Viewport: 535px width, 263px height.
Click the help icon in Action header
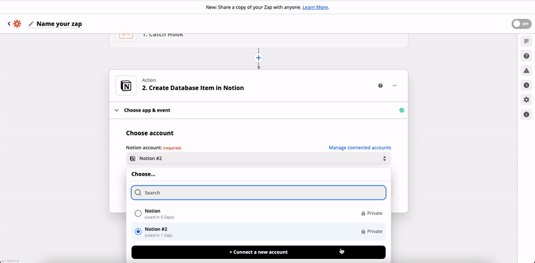381,85
